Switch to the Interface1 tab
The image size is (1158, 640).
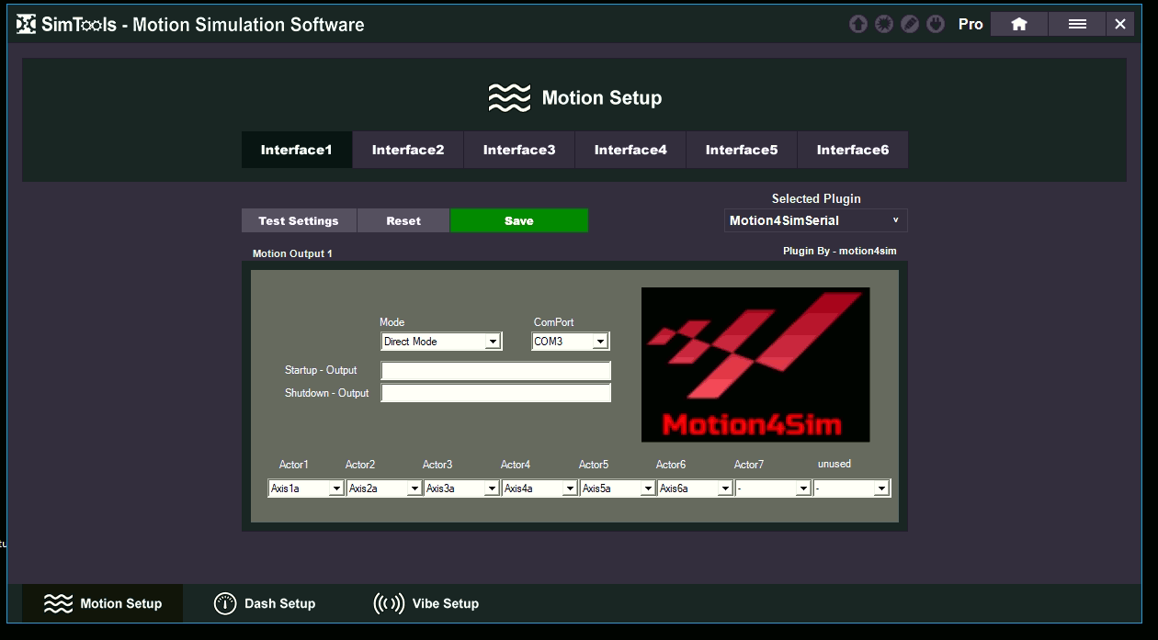click(x=297, y=150)
